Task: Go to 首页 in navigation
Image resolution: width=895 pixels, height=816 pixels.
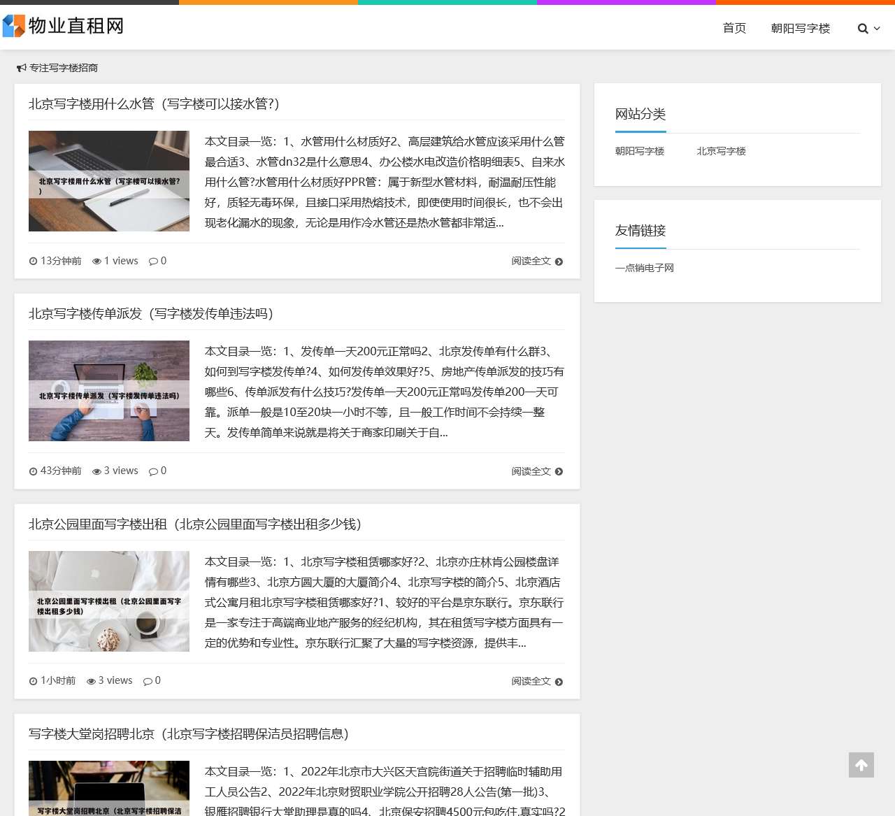Action: pos(734,28)
